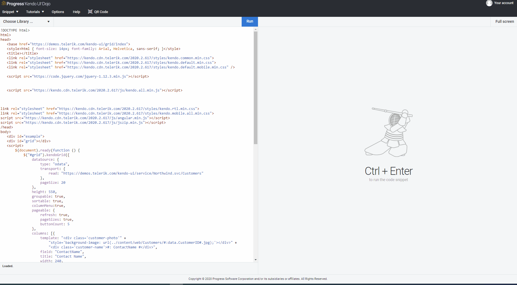This screenshot has height=285, width=517.
Task: Open the Tutorials menu
Action: coord(35,12)
